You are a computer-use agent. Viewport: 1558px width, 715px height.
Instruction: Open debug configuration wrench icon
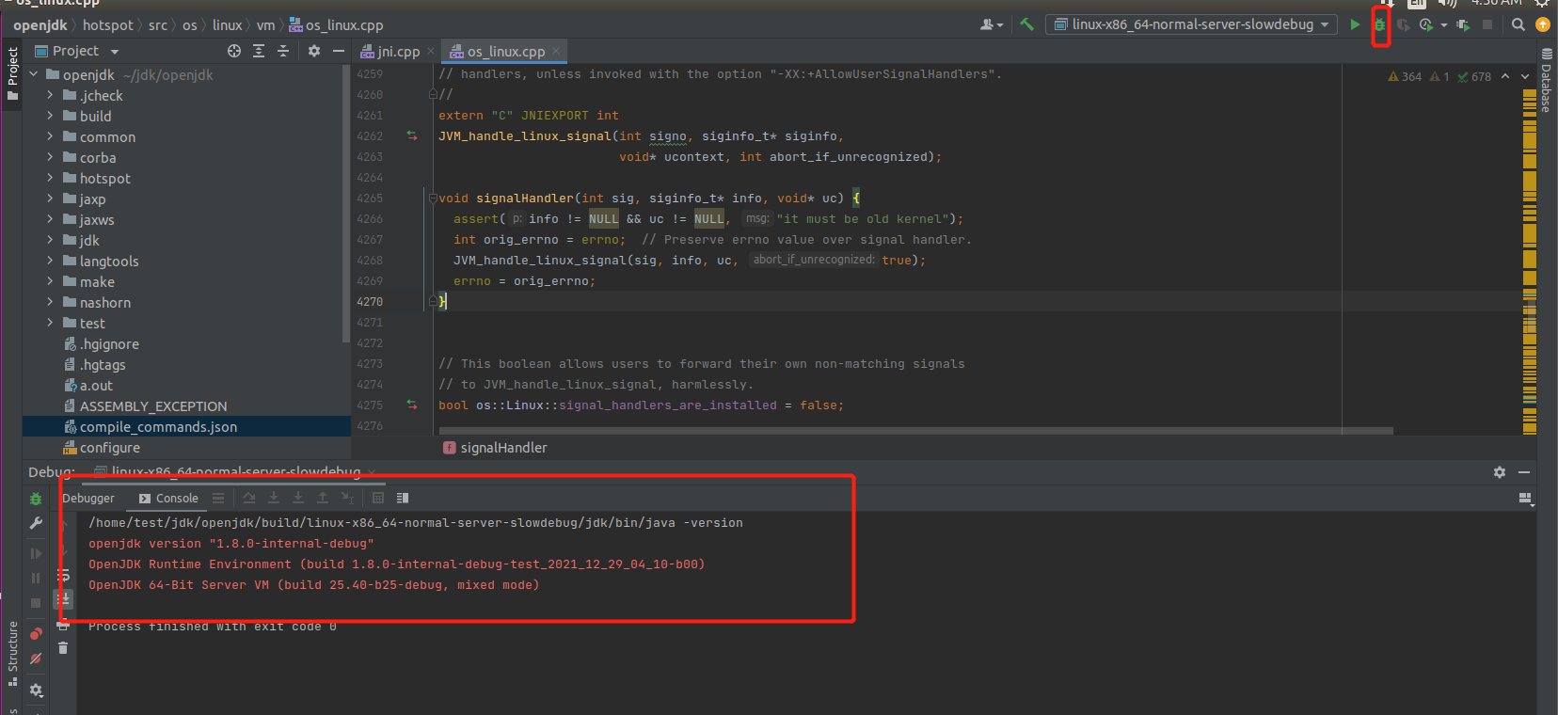click(36, 523)
